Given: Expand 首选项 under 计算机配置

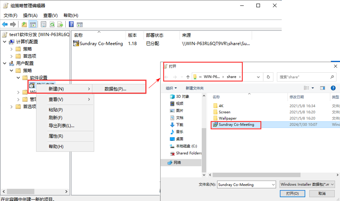Looking at the screenshot, I should [x=11, y=56].
